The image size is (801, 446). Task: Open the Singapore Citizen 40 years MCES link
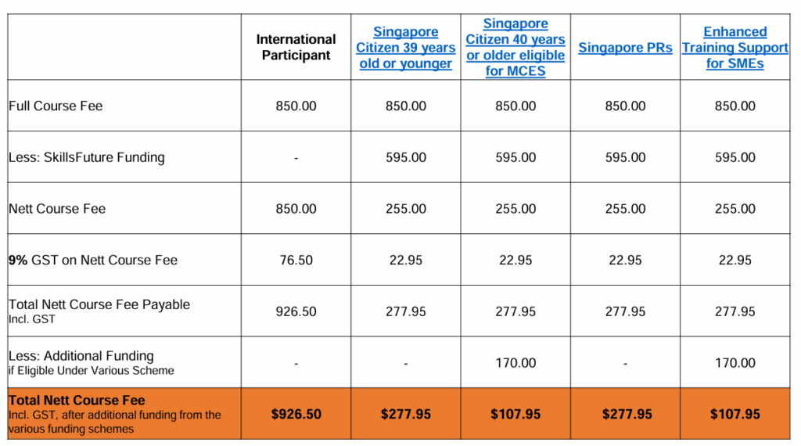[x=515, y=48]
